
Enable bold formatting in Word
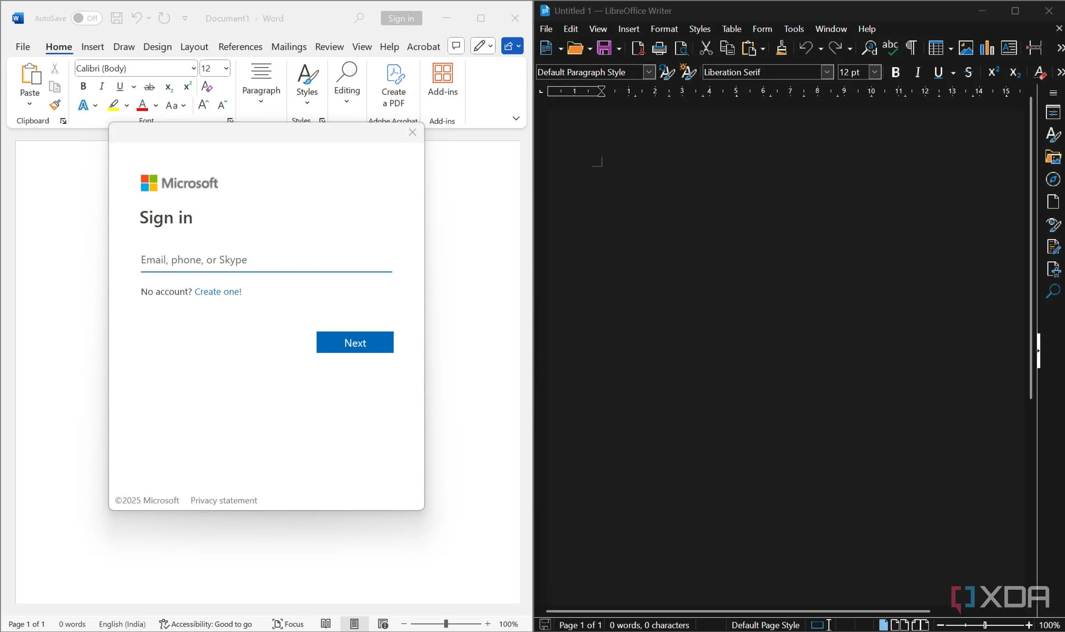click(x=83, y=86)
